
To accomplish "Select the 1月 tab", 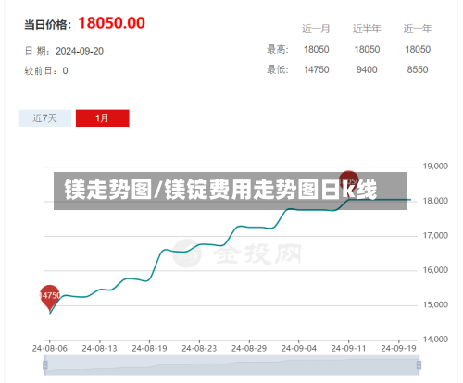I will (103, 118).
